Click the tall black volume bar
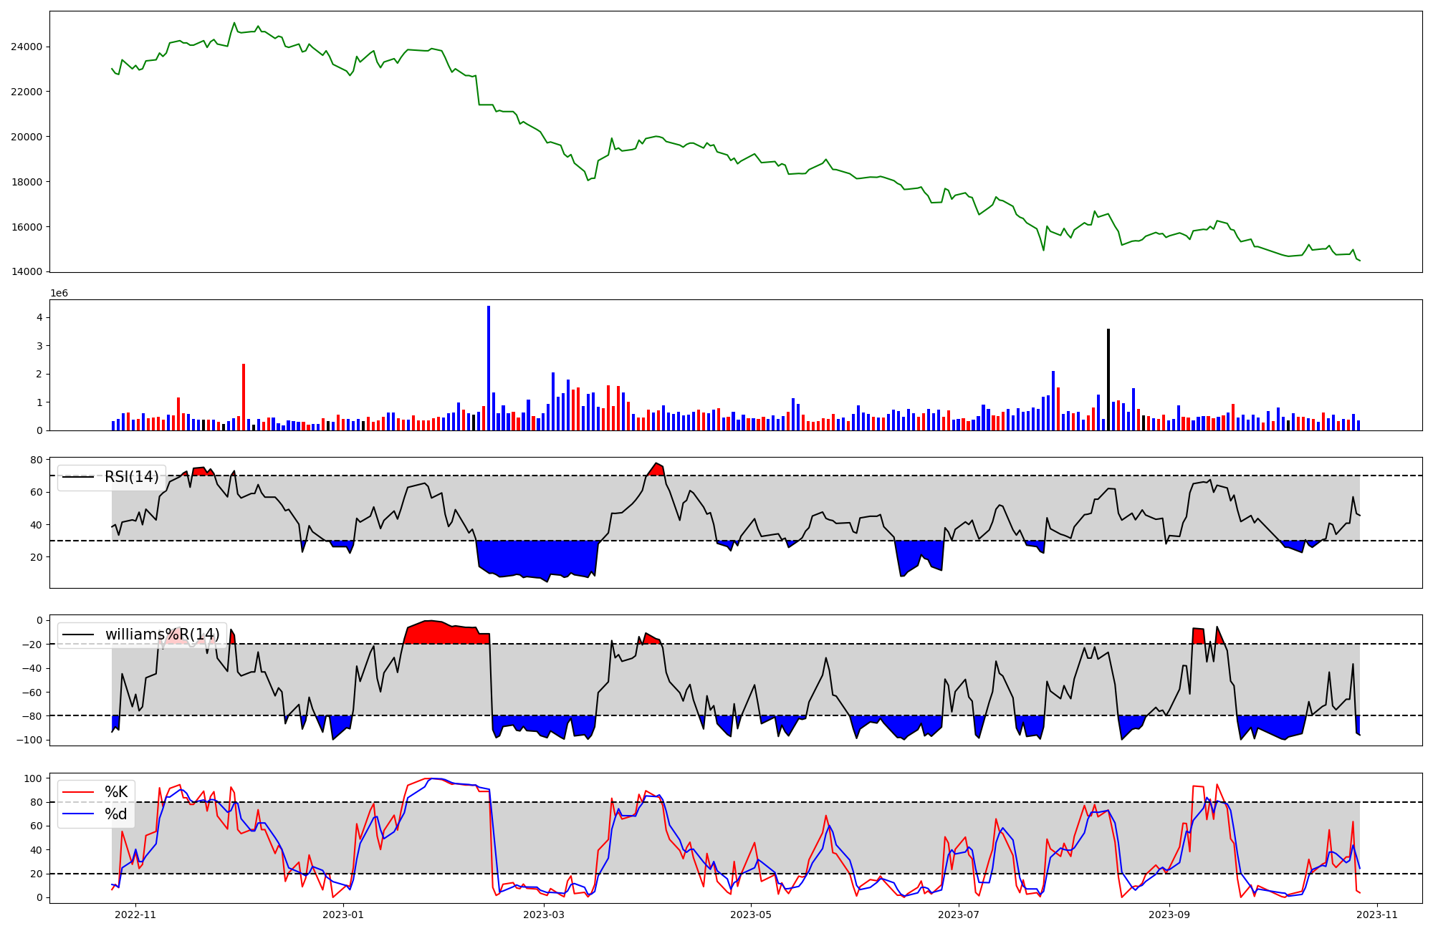Image resolution: width=1433 pixels, height=931 pixels. pyautogui.click(x=1108, y=380)
